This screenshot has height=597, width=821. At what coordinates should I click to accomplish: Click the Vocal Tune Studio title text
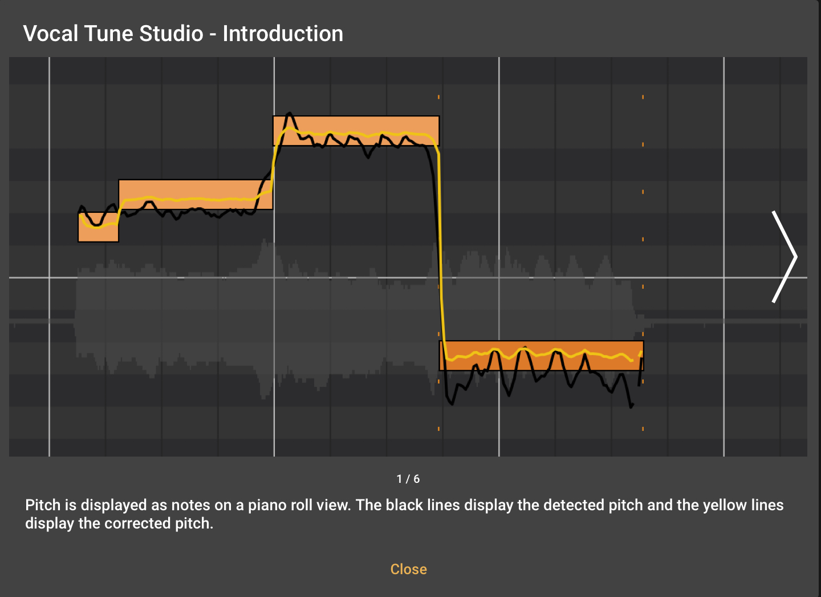pyautogui.click(x=182, y=33)
